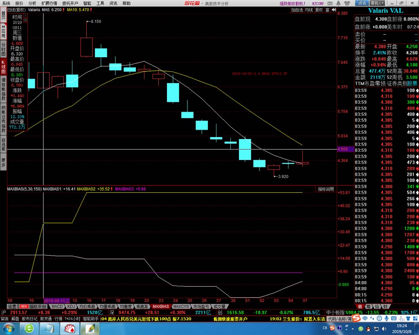419x335 pixels.
Task: Close the data tooltip with its X icon
Action: click(x=25, y=16)
